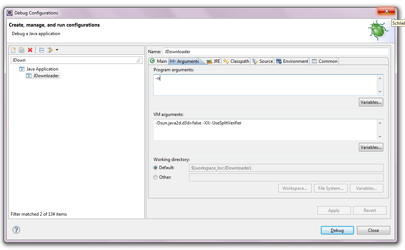Open the filter options dropdown arrow
The height and width of the screenshot is (250, 405).
point(57,50)
